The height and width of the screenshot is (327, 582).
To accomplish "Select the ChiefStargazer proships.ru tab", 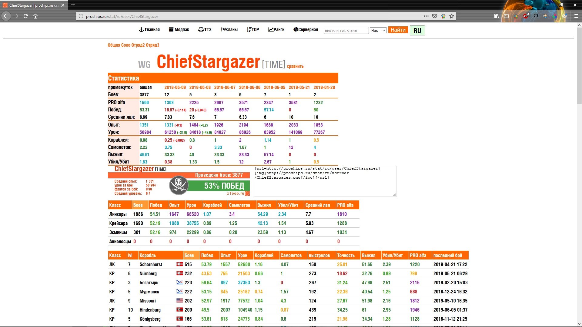I will coord(34,5).
